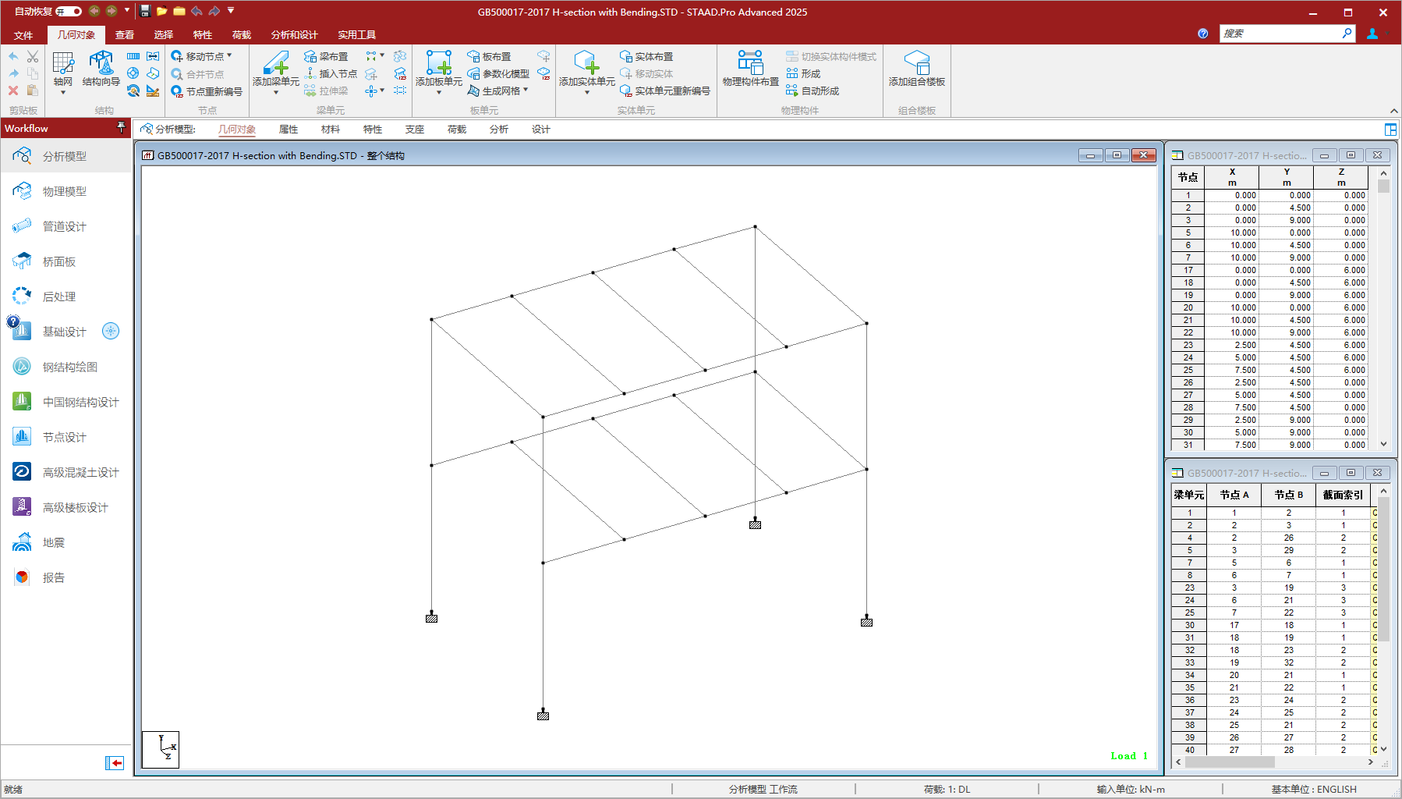Click into the 搜索 search field
The width and height of the screenshot is (1402, 799).
click(x=1280, y=34)
